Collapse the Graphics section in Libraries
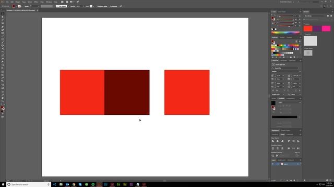The height and width of the screenshot is (187, 334). (304, 34)
